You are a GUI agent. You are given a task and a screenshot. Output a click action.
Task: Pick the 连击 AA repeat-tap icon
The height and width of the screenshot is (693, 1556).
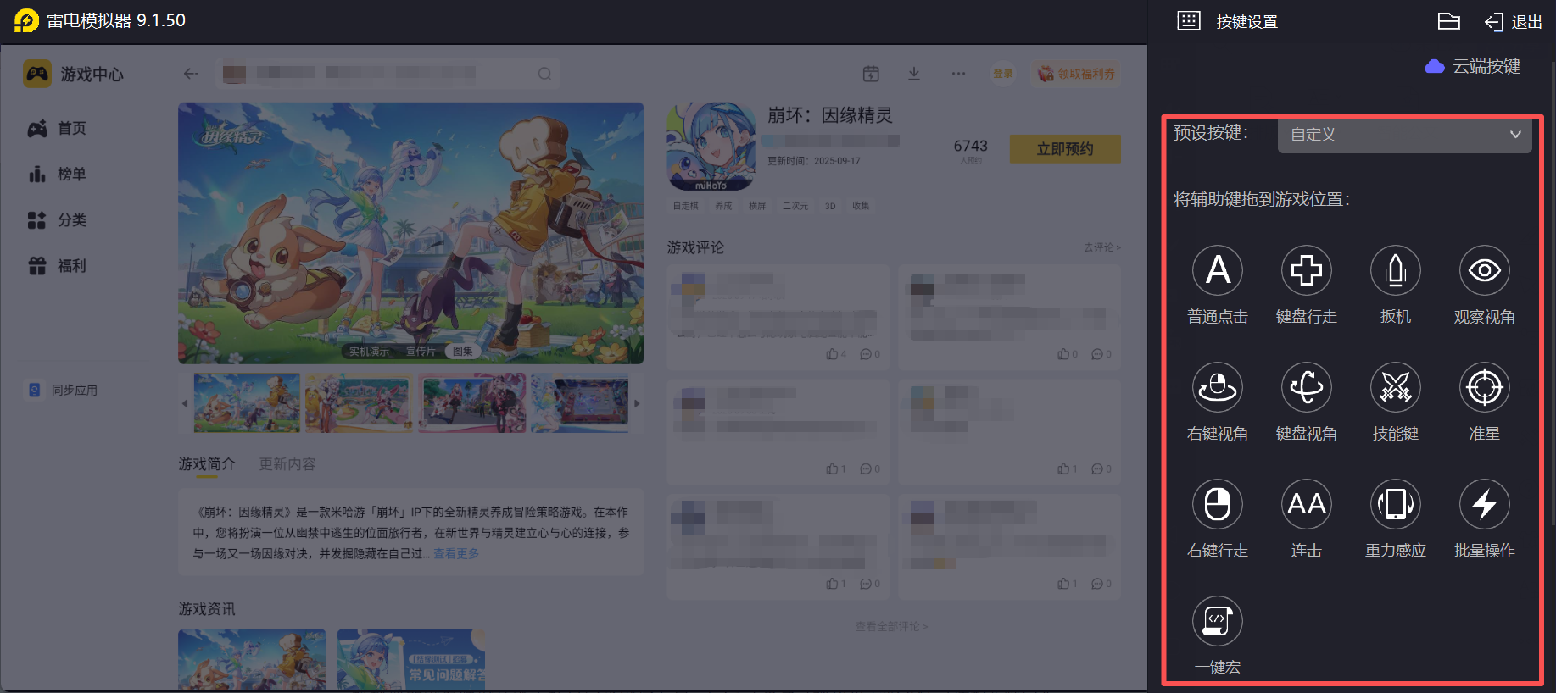pos(1307,504)
